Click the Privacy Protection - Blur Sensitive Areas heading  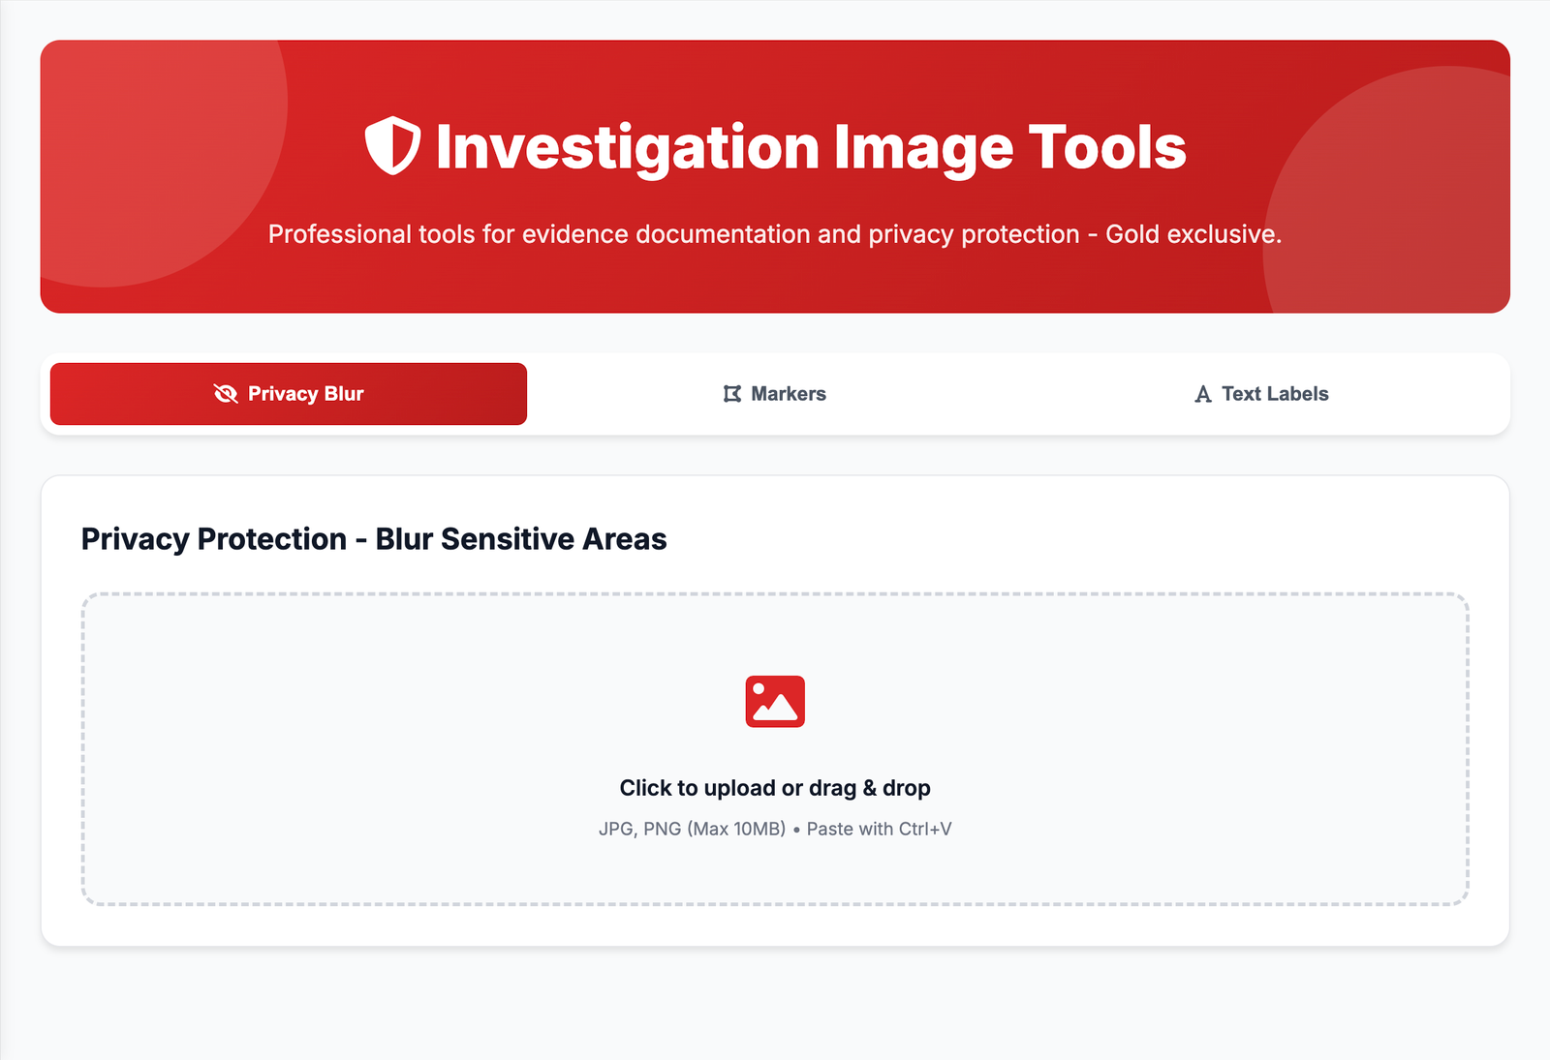coord(373,539)
